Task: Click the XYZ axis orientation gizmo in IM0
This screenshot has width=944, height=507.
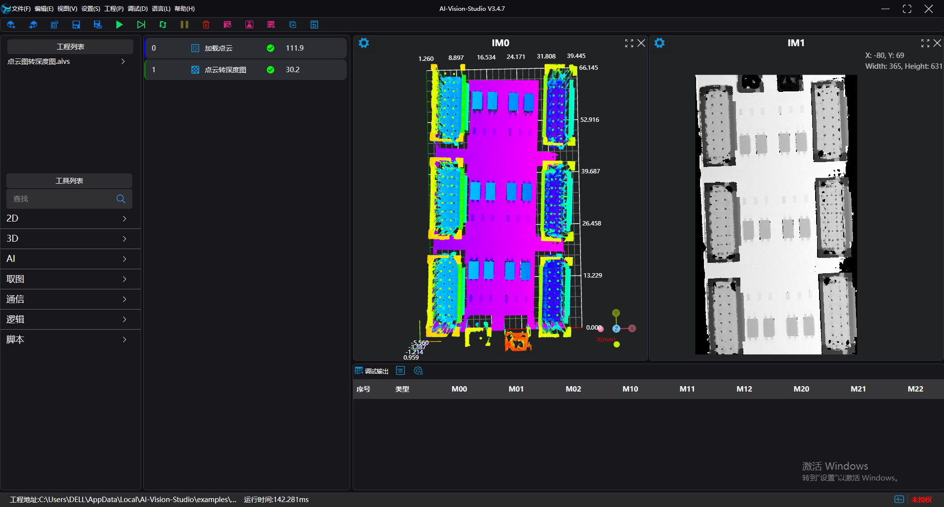Action: coord(616,329)
